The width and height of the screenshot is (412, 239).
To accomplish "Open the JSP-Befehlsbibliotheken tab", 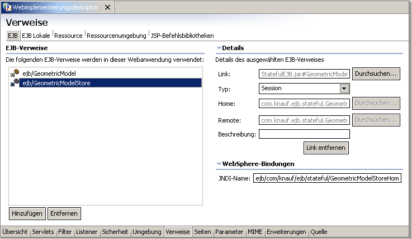I will [x=182, y=36].
